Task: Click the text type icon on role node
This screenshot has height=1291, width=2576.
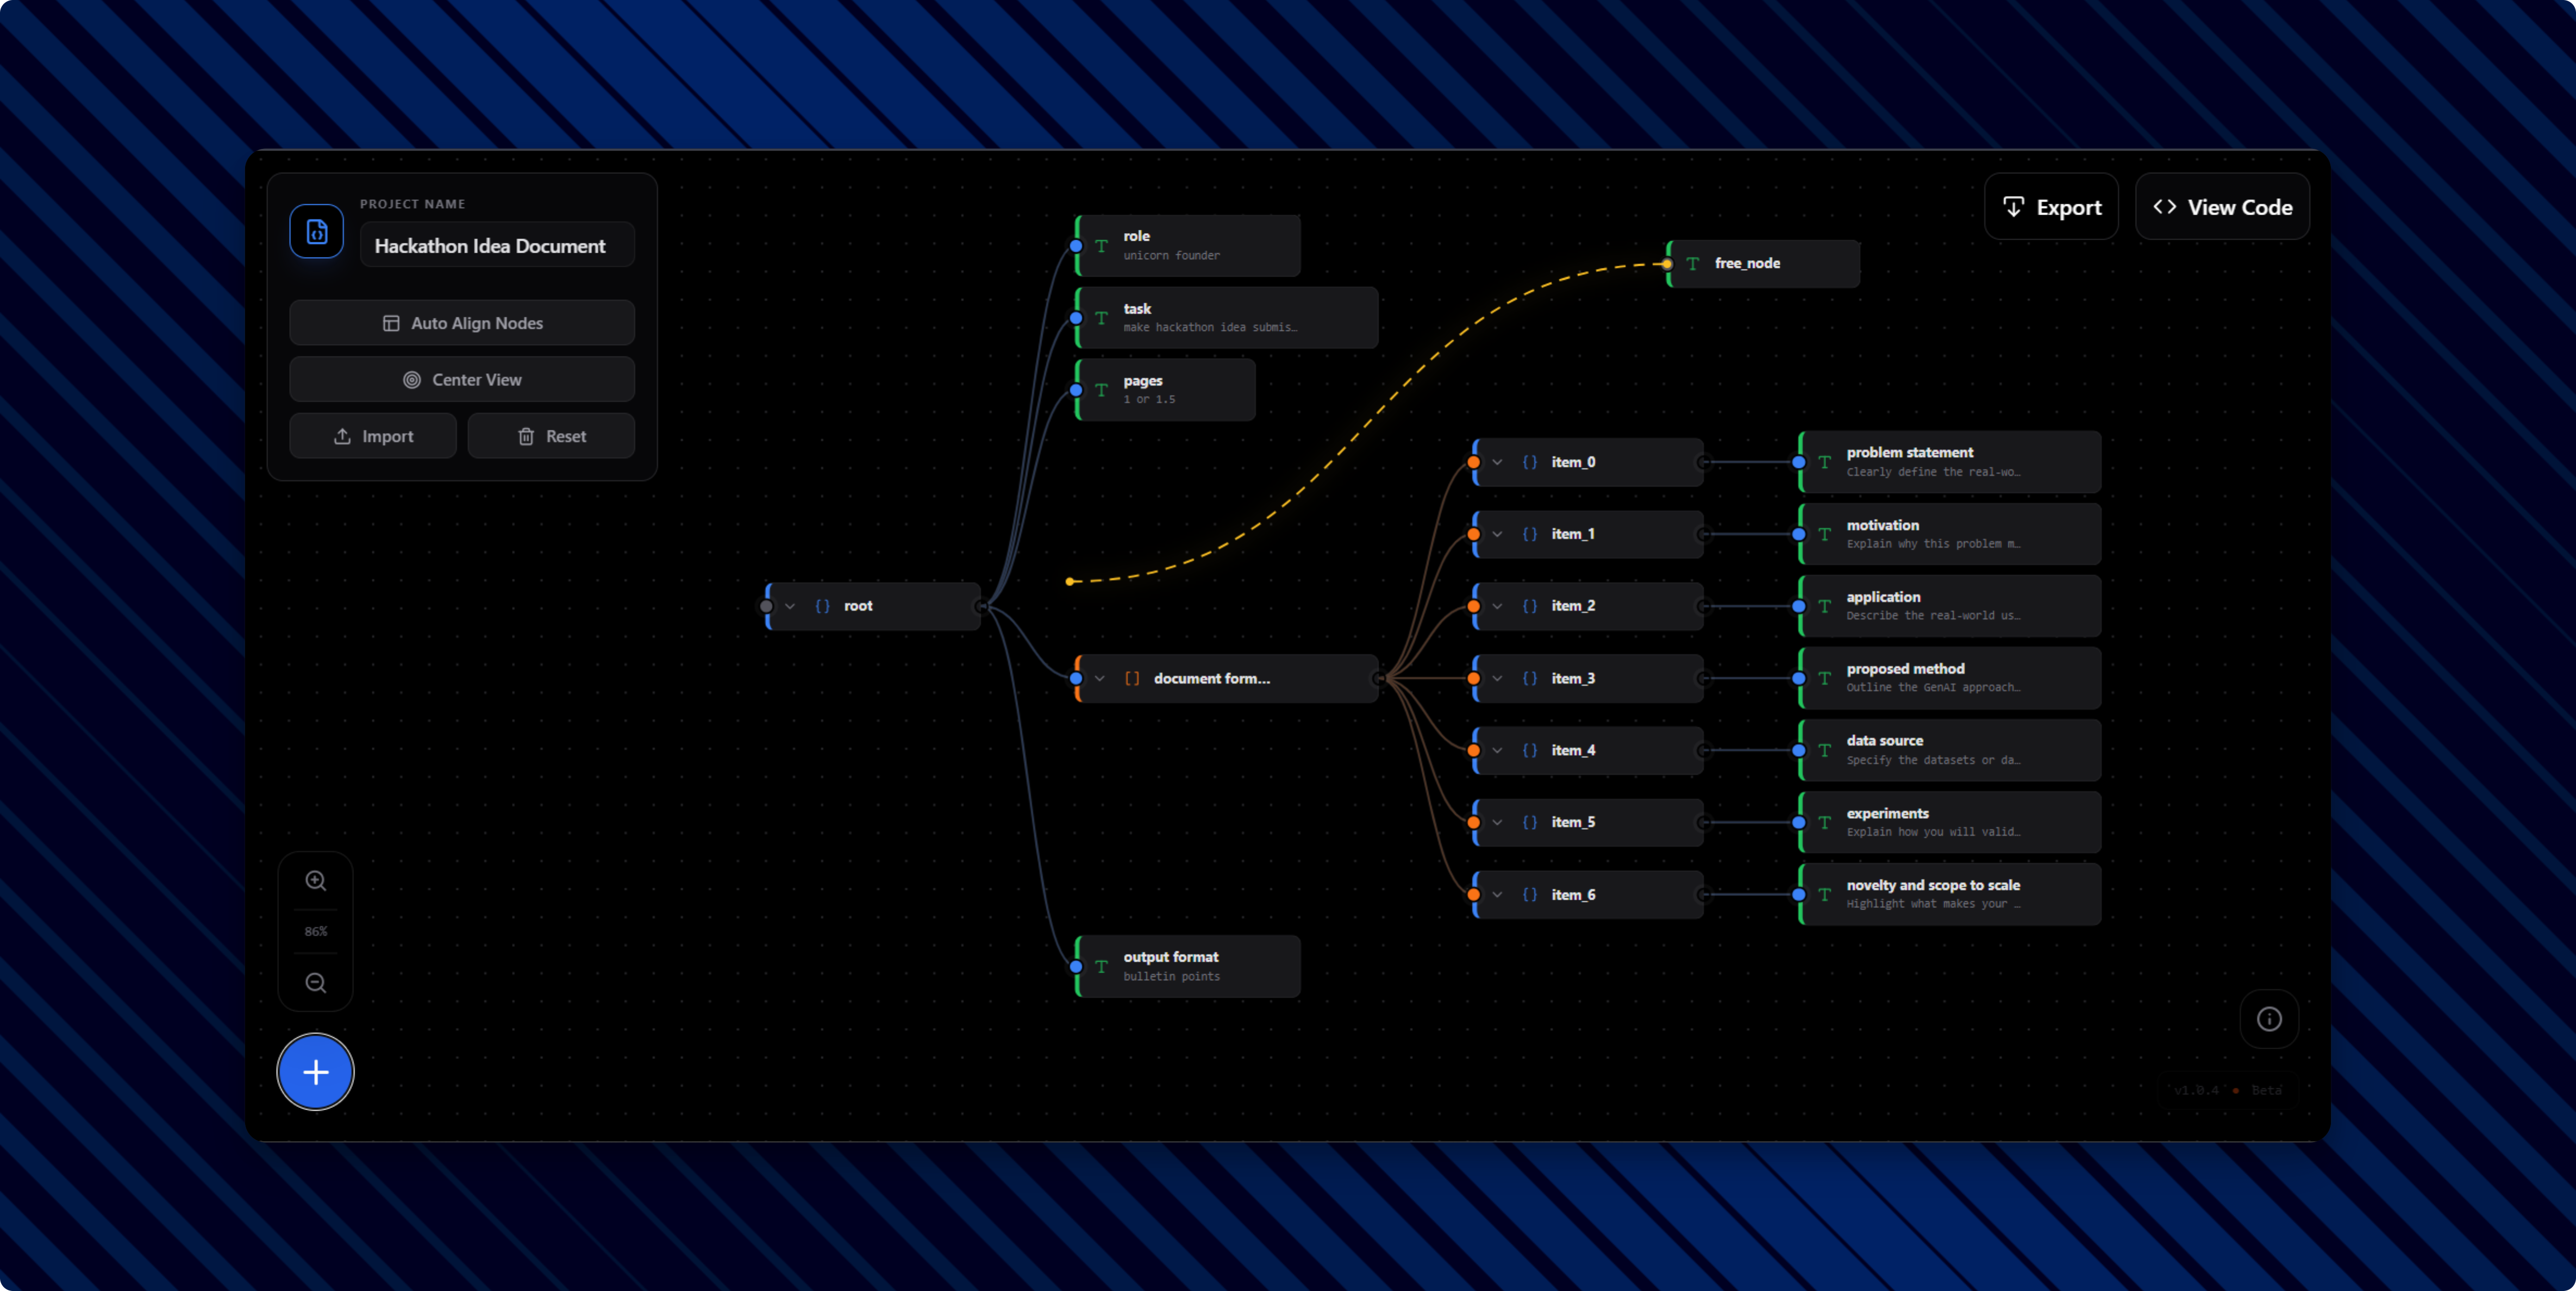Action: point(1101,246)
